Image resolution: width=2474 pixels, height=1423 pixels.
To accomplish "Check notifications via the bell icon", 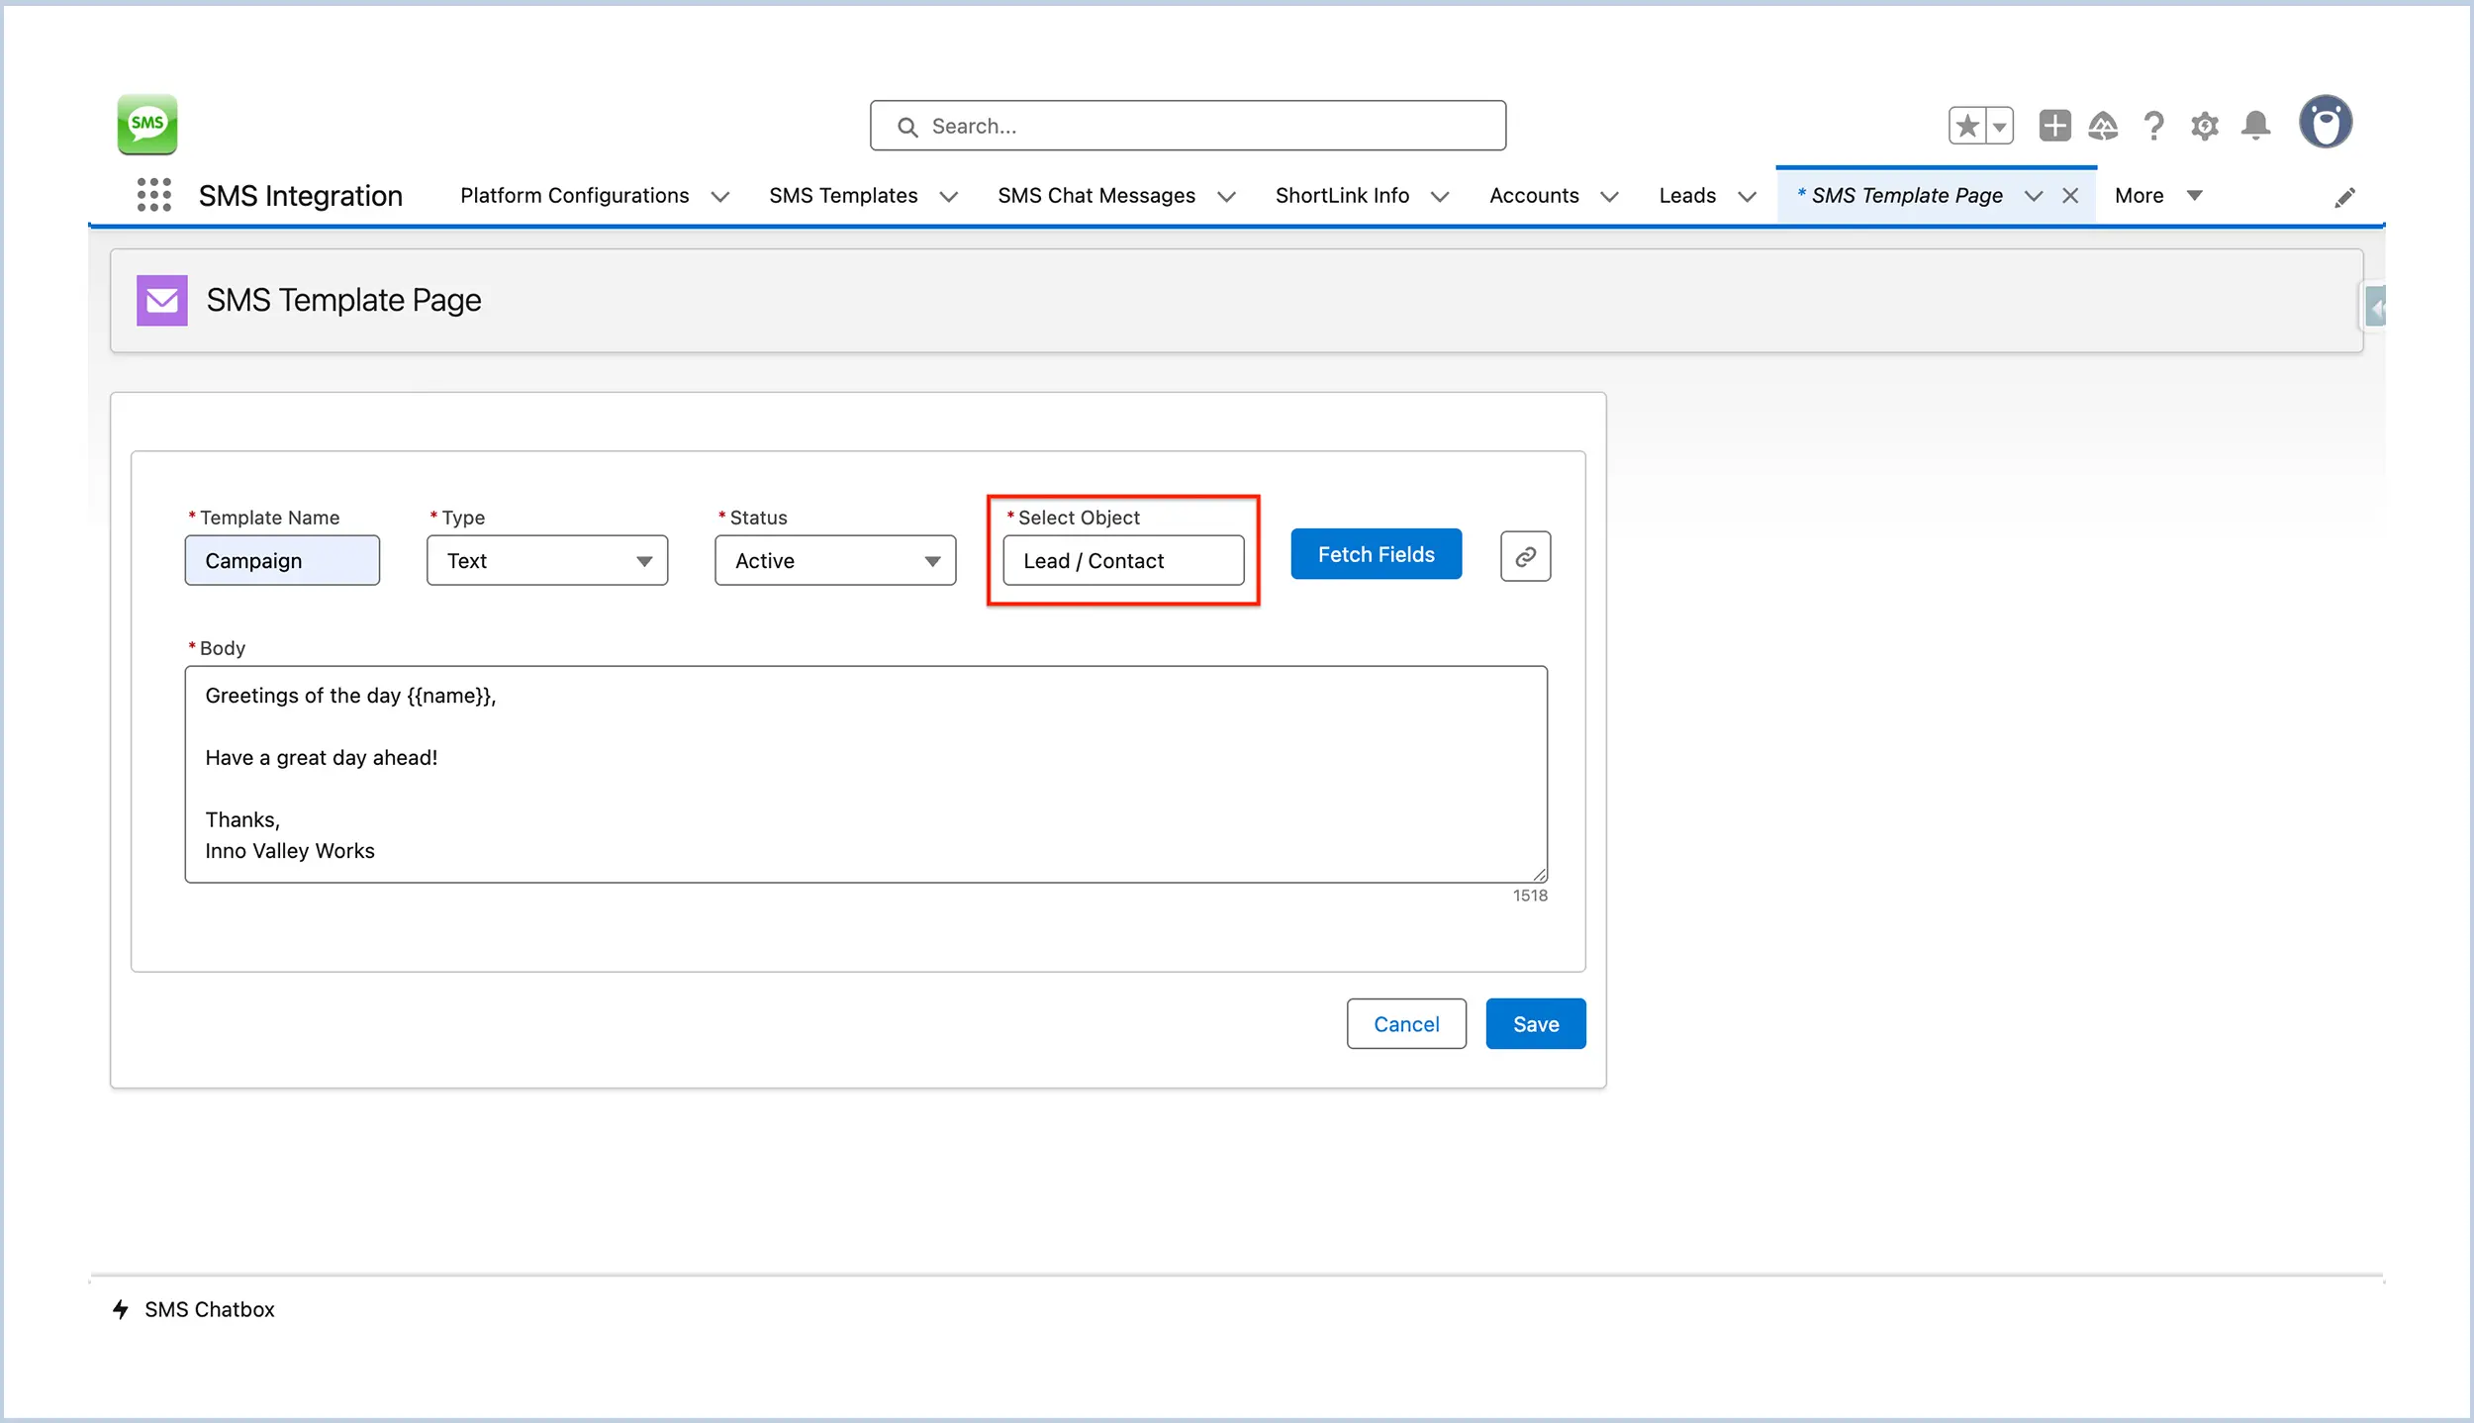I will [2255, 125].
